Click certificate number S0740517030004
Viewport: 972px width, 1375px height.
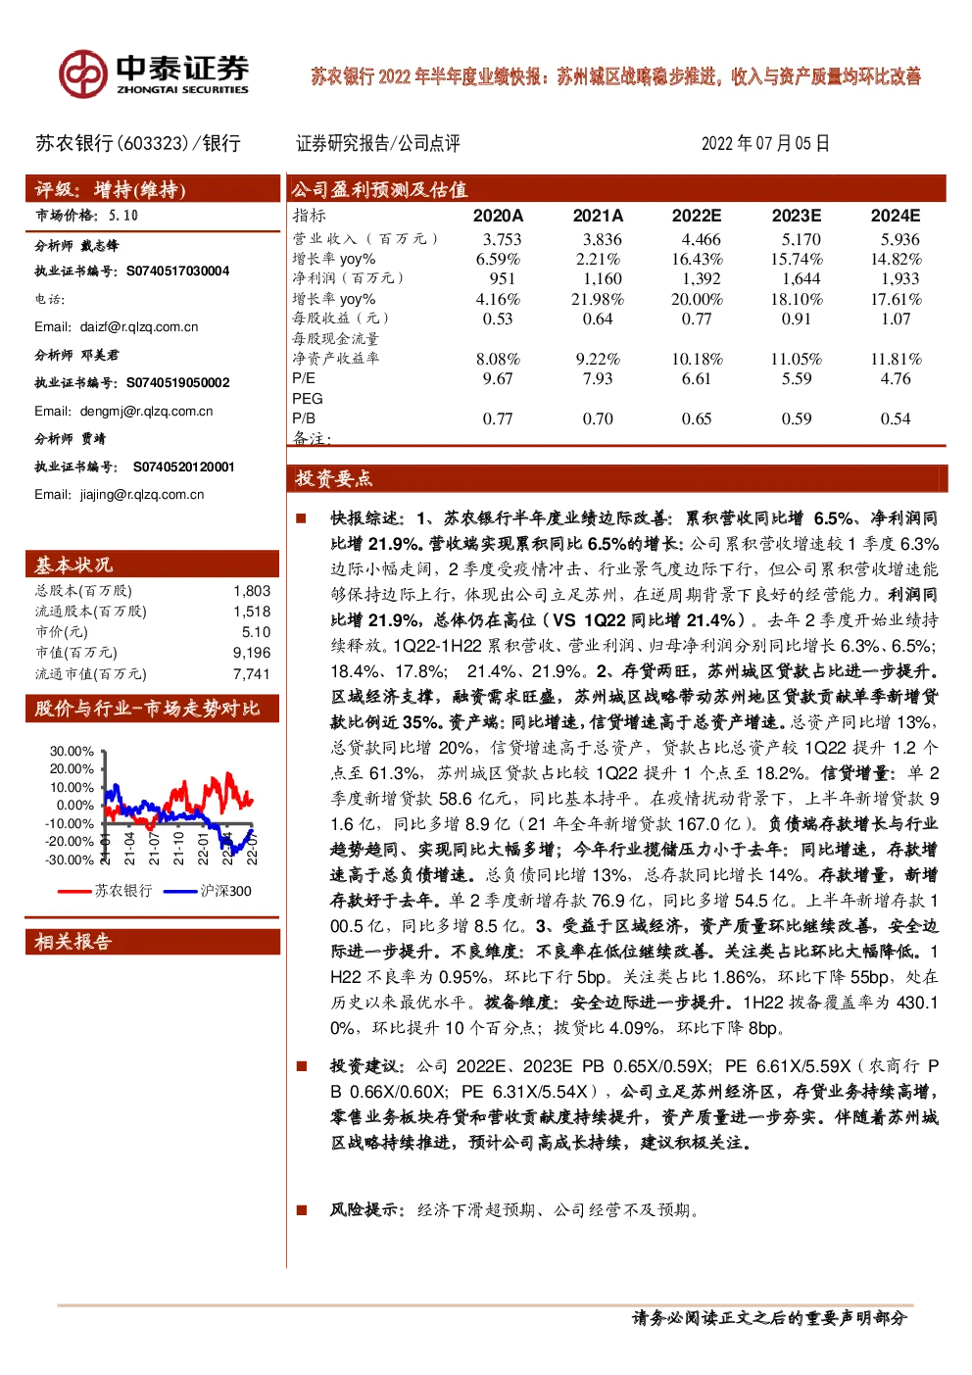[x=178, y=271]
